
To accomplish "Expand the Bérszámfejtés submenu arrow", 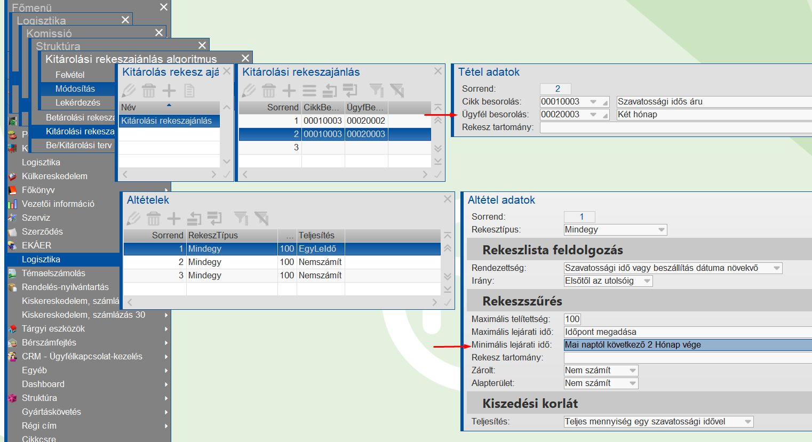I will [x=166, y=343].
